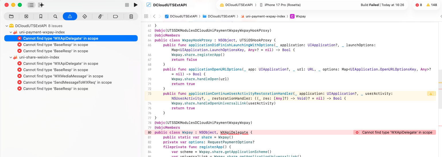Click 'fileprivate func registerApp()' declaration
442x157 pixels.
(x=197, y=147)
